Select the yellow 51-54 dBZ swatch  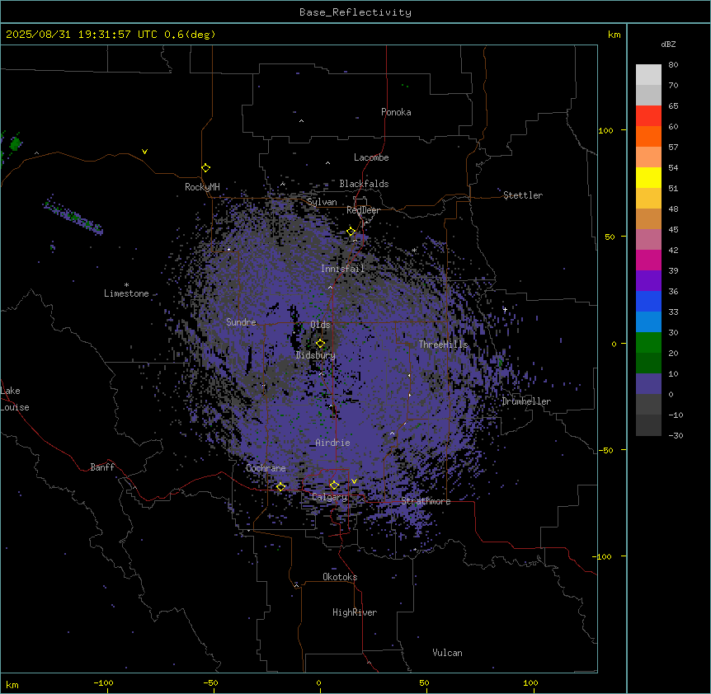648,177
